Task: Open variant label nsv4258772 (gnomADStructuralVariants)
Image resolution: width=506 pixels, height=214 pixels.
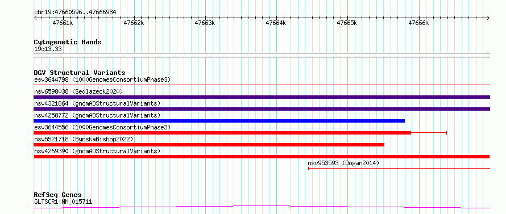Action: pyautogui.click(x=97, y=115)
